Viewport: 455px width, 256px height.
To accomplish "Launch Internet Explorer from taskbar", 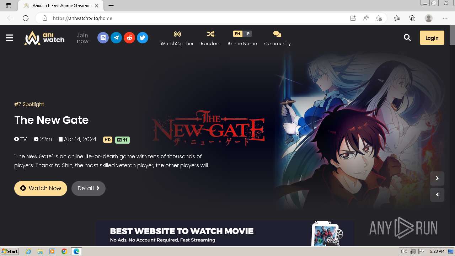I will (x=28, y=251).
